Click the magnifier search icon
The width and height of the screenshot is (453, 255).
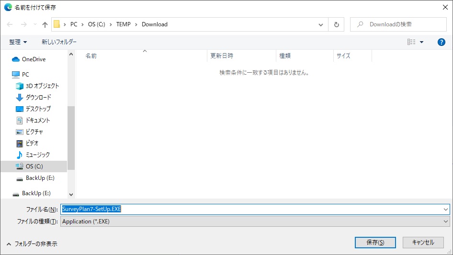pos(360,24)
